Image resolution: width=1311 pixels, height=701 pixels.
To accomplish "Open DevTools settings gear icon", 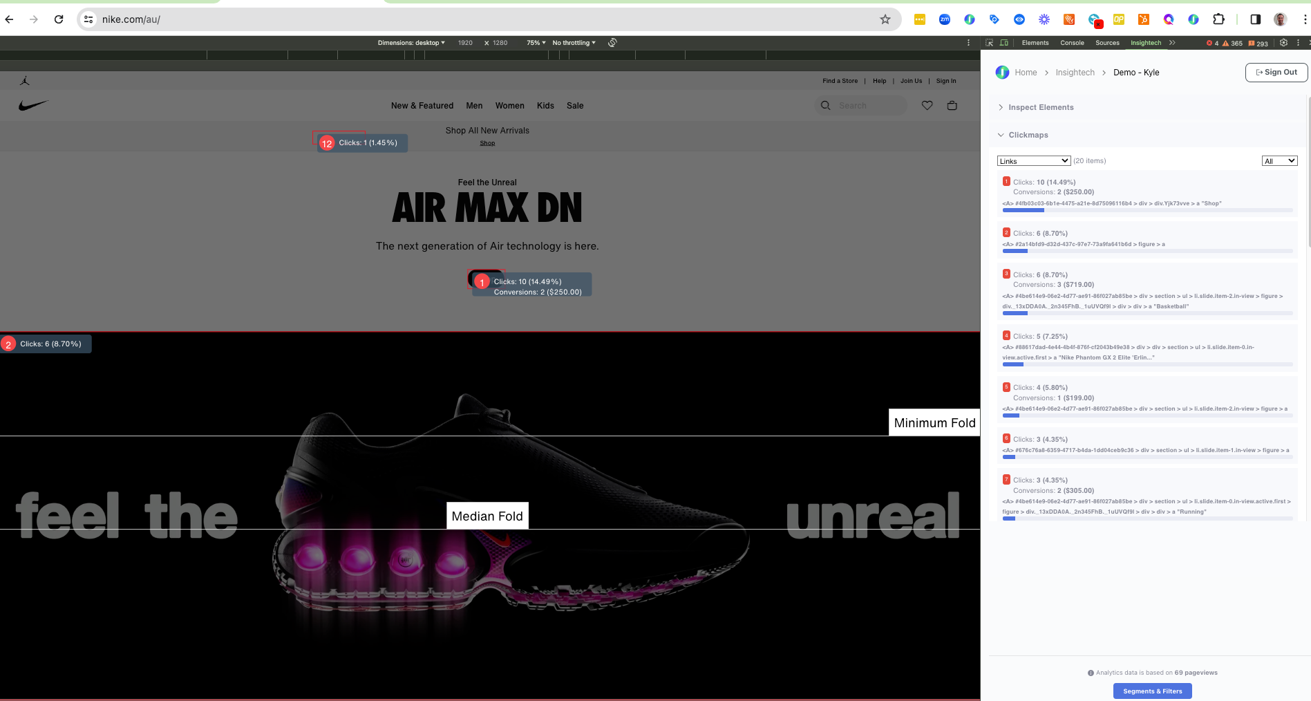I will click(1283, 43).
